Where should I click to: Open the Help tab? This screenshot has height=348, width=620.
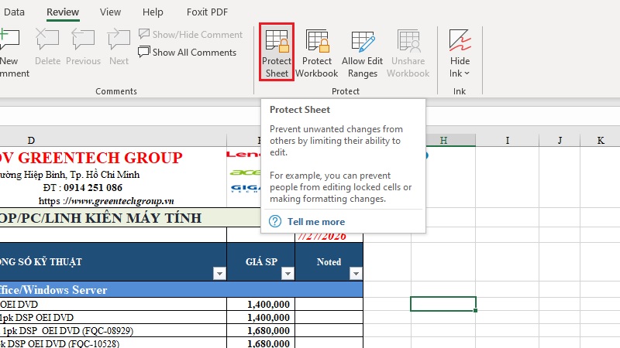pos(153,12)
